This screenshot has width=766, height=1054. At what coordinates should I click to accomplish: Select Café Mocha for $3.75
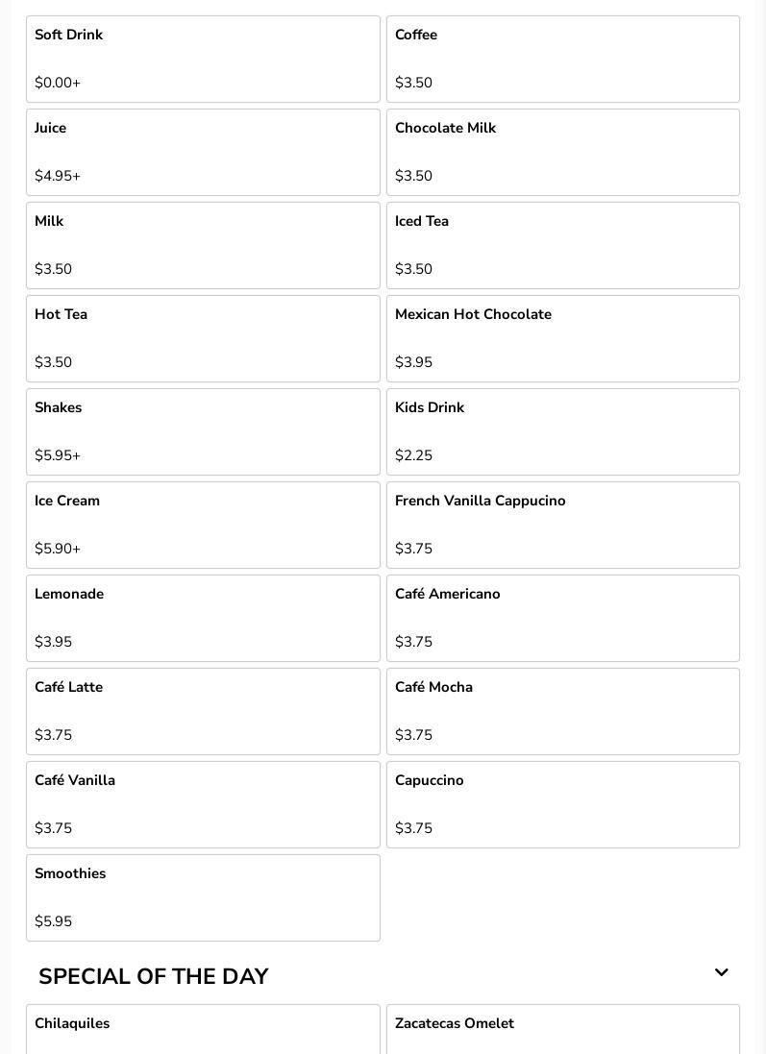(562, 711)
